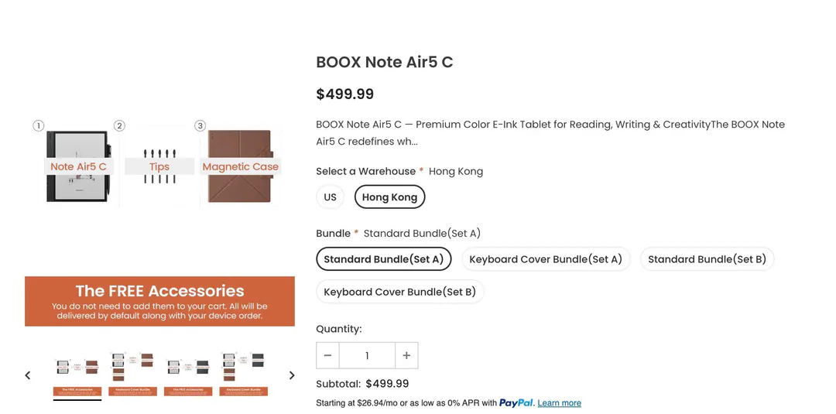This screenshot has height=414, width=836.
Task: Click the PayPal logo
Action: (516, 403)
